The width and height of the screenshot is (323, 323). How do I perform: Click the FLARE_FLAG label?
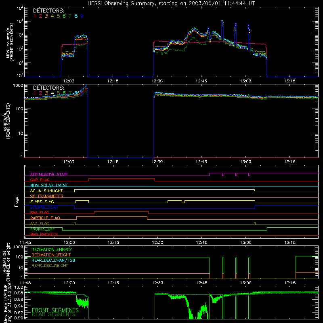[42, 201]
